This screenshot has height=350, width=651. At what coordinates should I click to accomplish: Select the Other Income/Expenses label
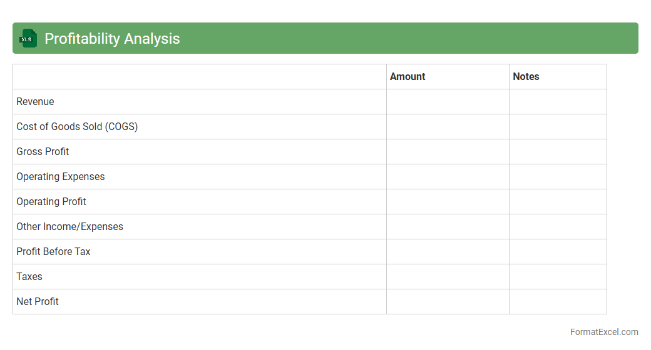[x=69, y=226]
